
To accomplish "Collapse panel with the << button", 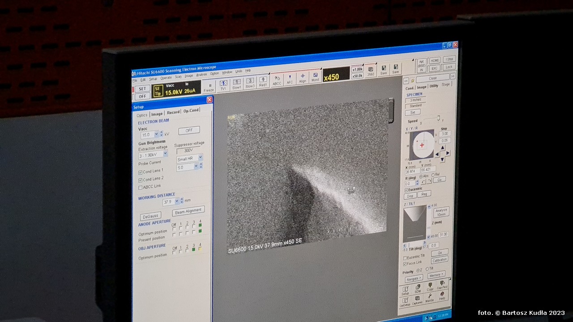I will 406,81.
